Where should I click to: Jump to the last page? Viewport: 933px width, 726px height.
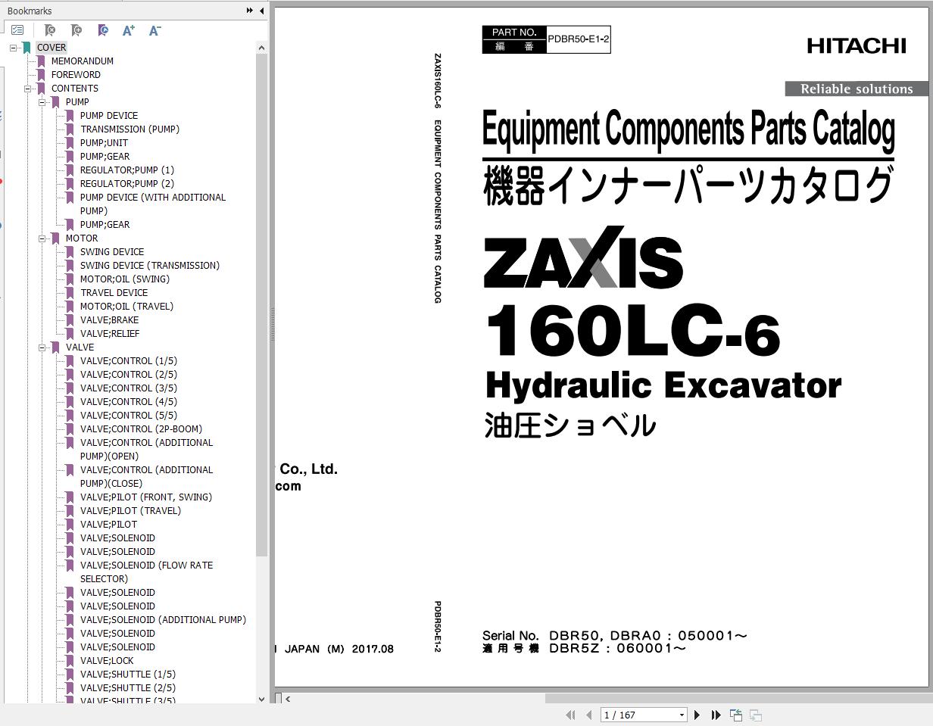716,715
